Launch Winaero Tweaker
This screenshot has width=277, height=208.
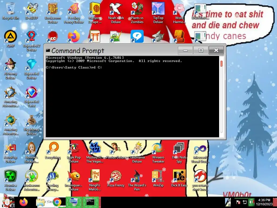pos(158,152)
